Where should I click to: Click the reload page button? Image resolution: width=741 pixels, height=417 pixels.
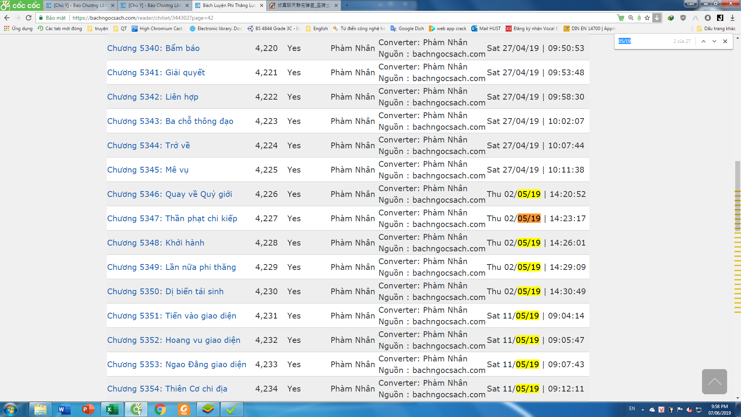pyautogui.click(x=29, y=18)
